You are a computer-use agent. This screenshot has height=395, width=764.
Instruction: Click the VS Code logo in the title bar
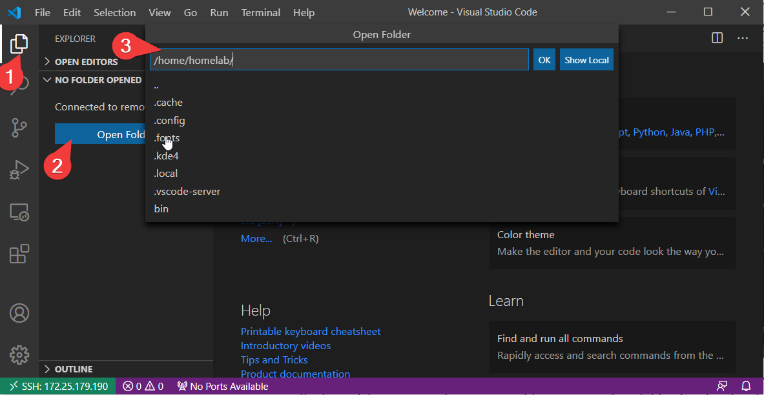click(x=14, y=12)
